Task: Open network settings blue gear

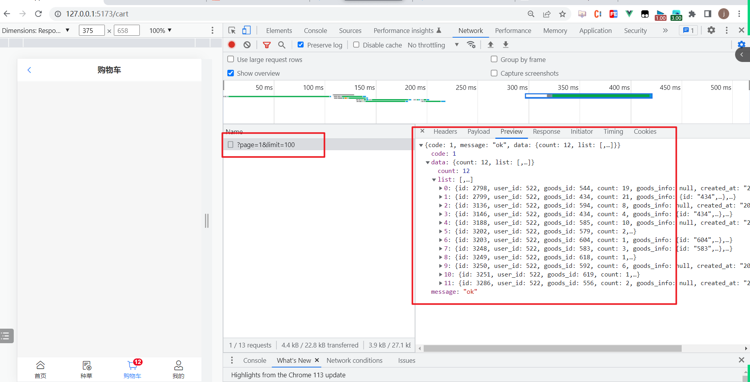Action: [741, 44]
